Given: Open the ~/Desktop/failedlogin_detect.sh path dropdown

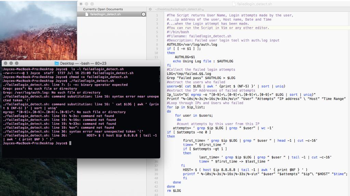Looking at the screenshot, I should 179,9.
